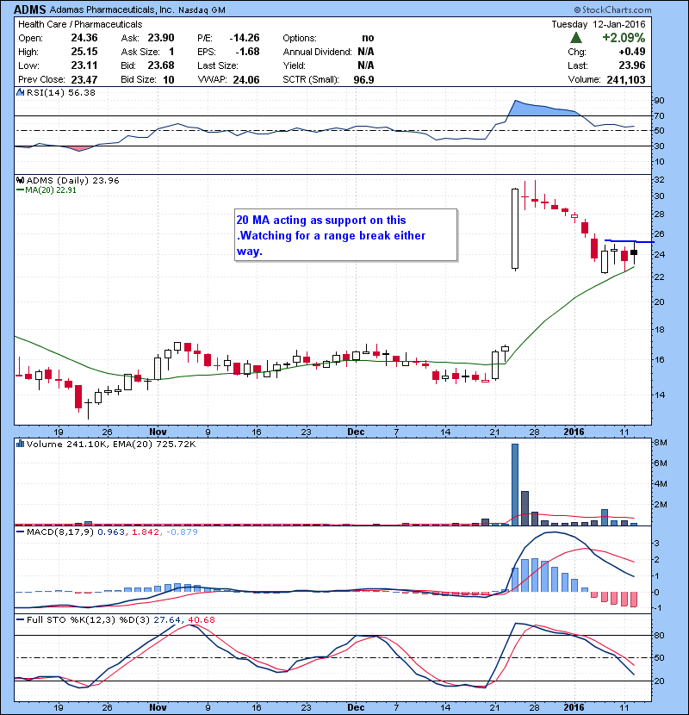Click the header Volume value 241,103

(x=625, y=79)
